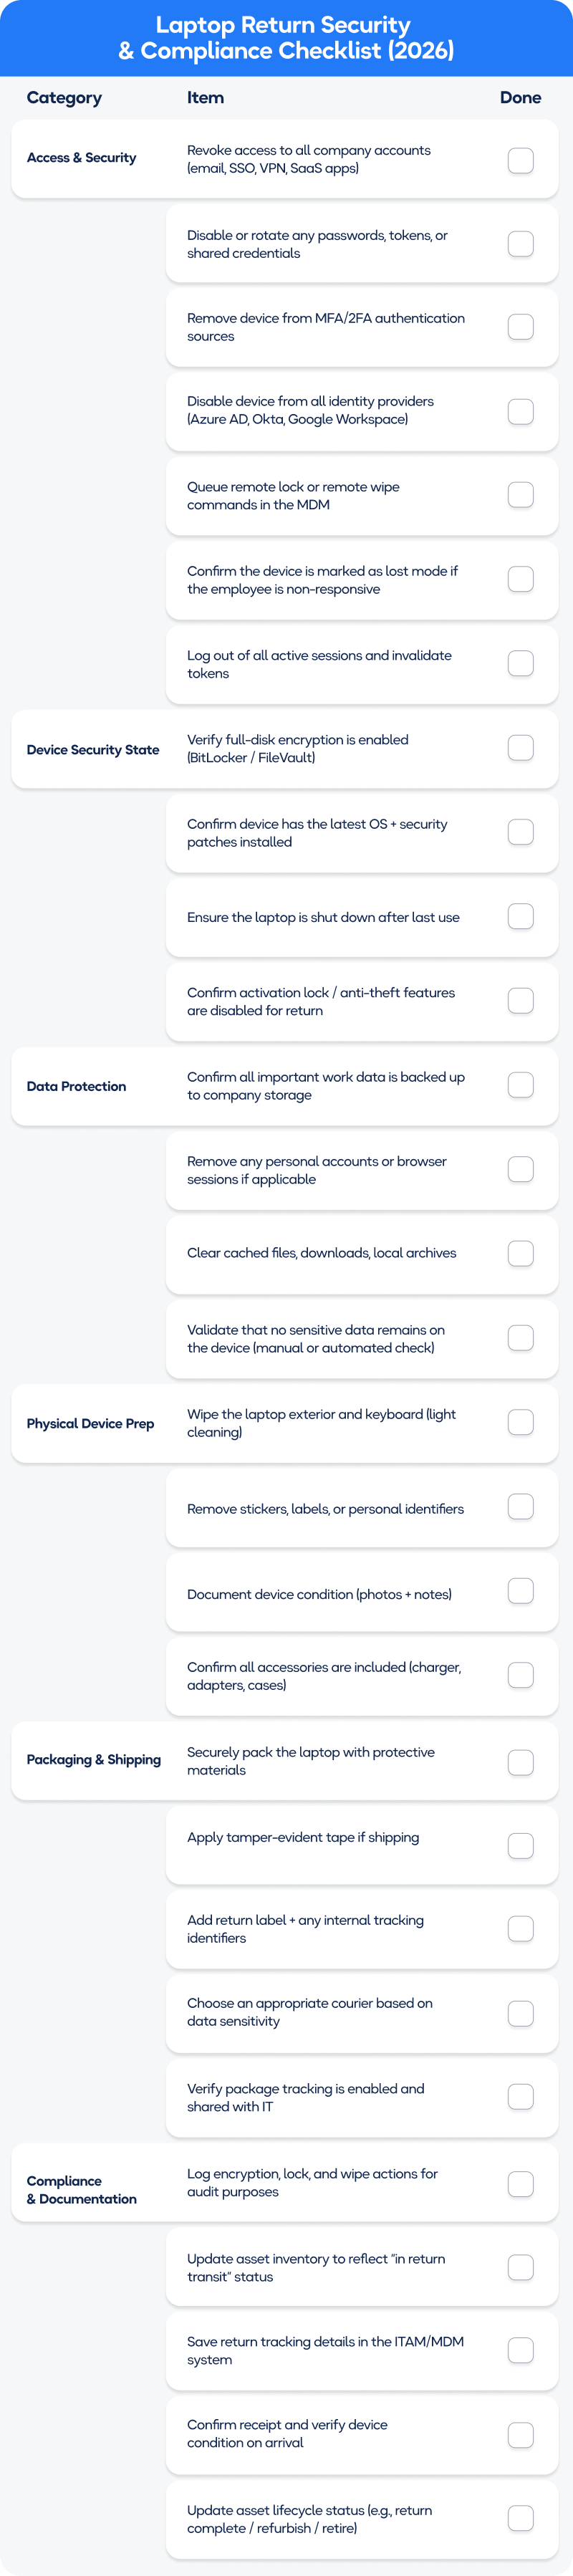Tick 'Clear cached files, downloads, local archives'
The height and width of the screenshot is (2576, 573).
click(520, 1253)
